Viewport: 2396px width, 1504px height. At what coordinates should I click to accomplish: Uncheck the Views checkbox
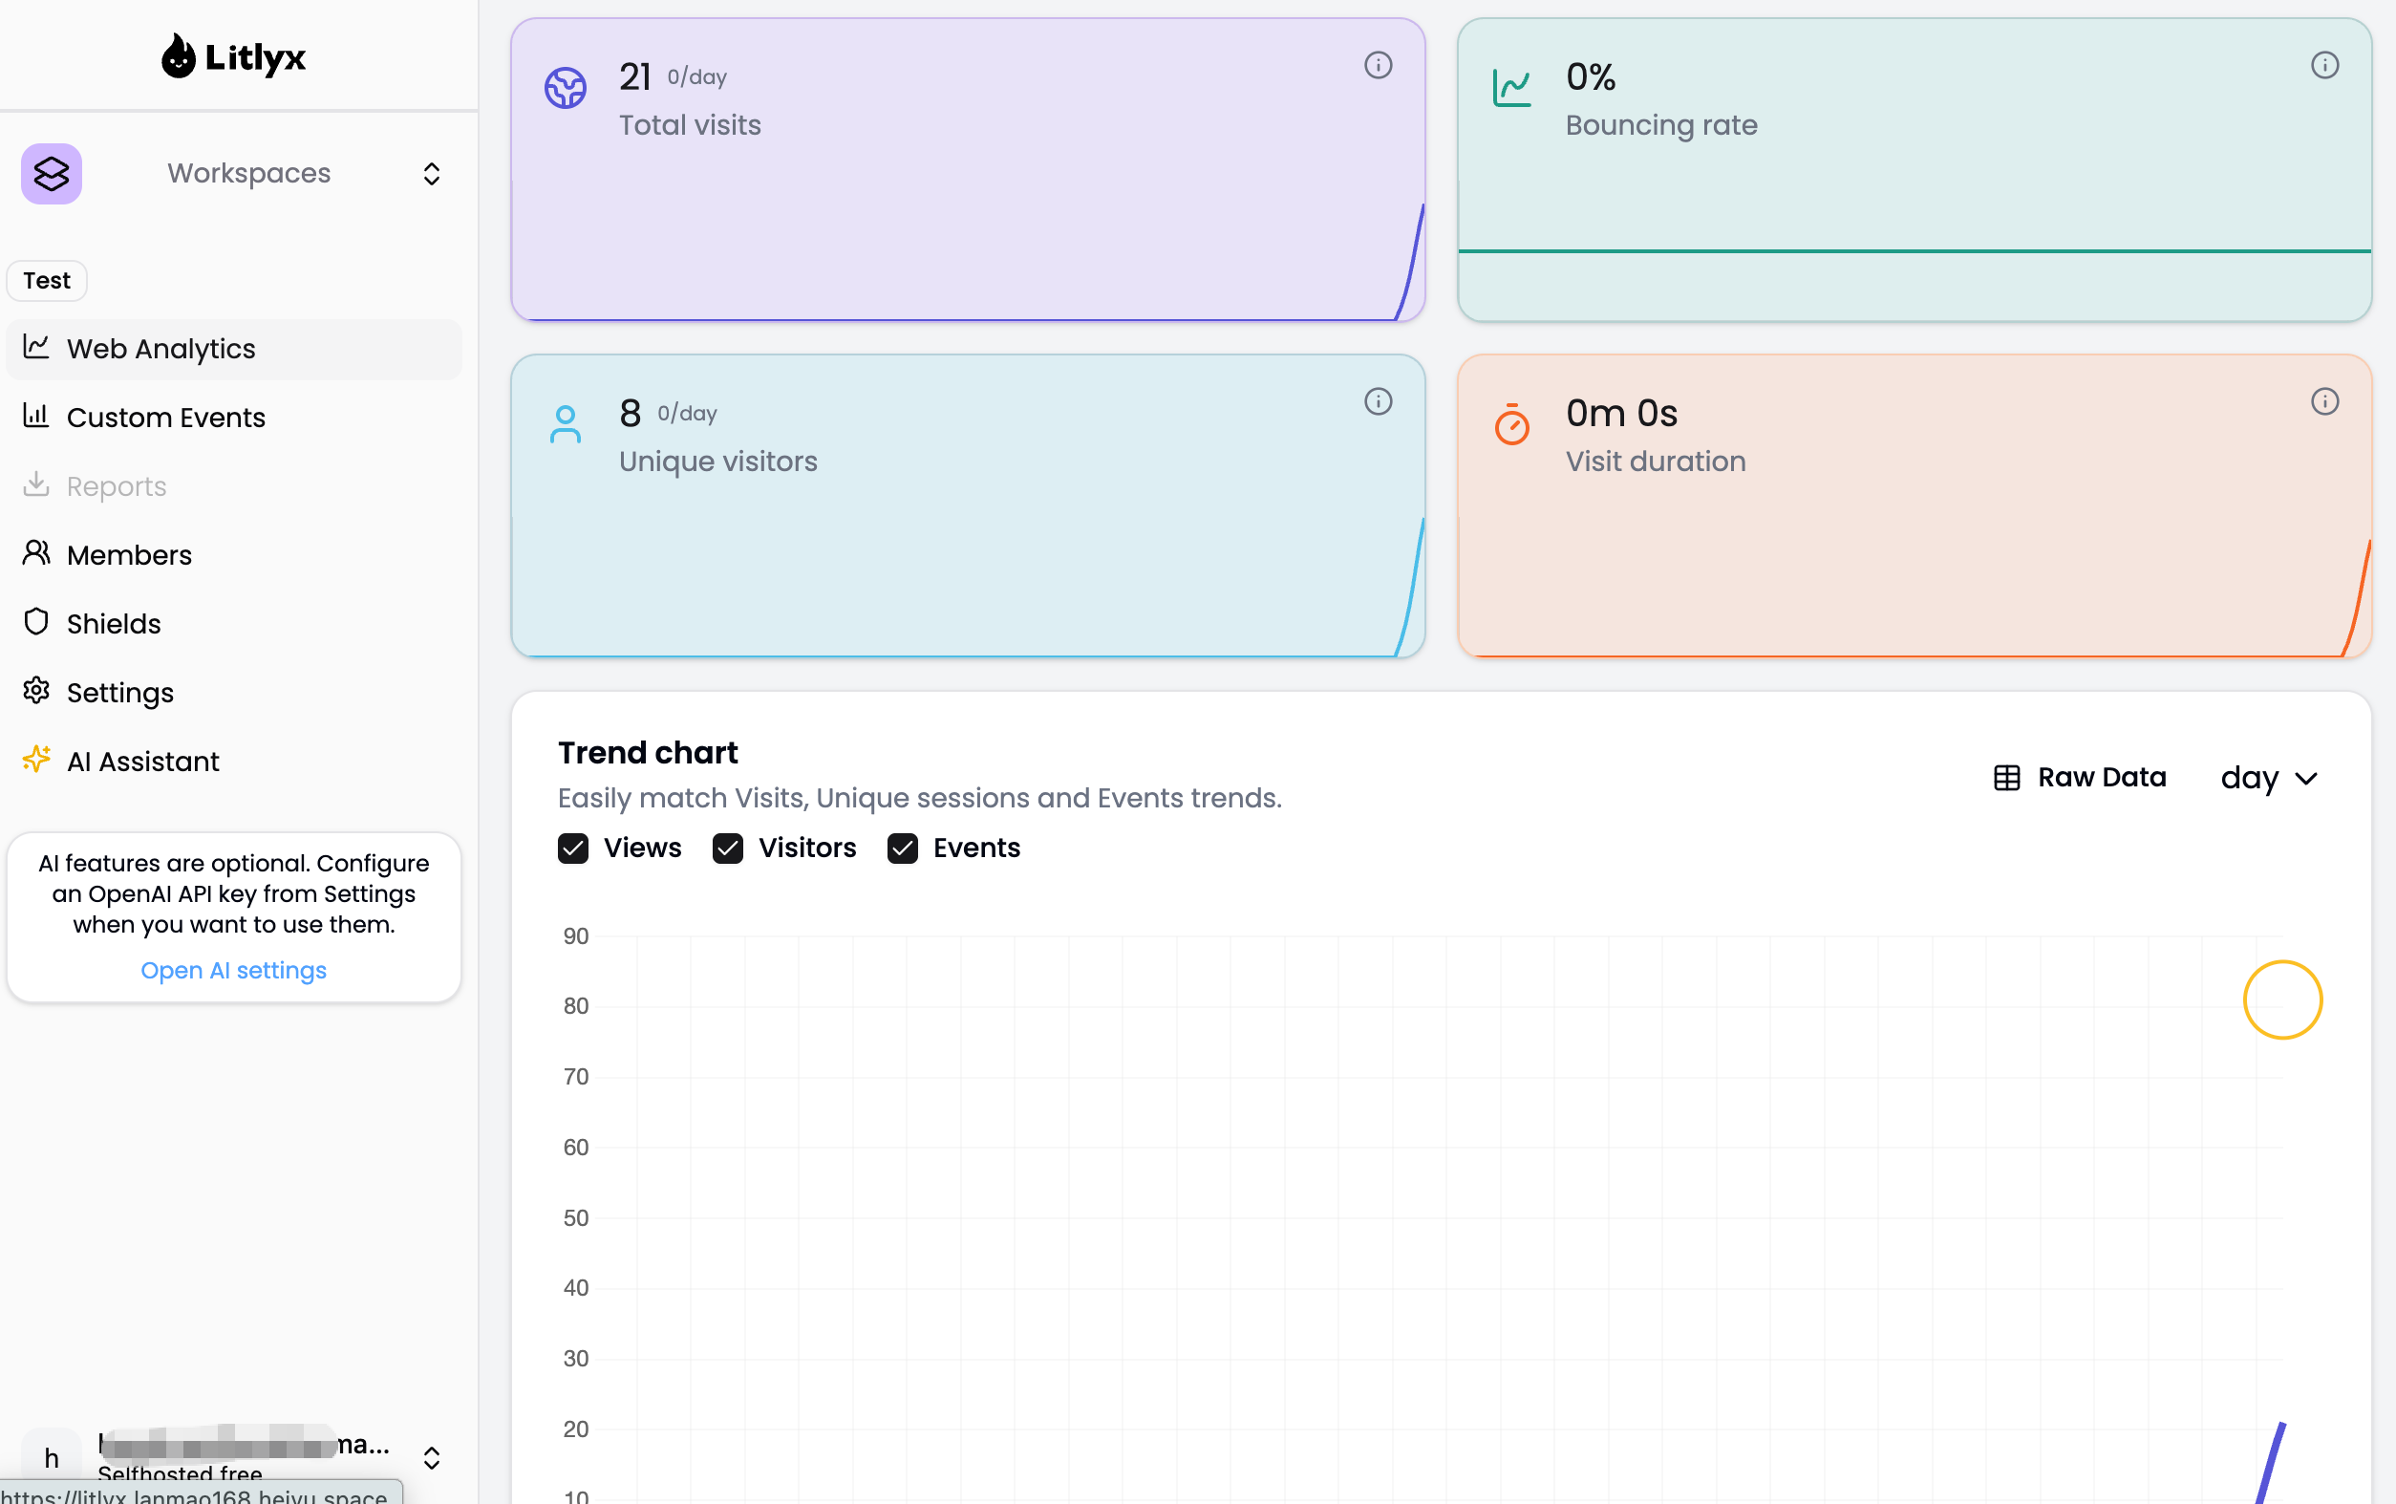pyautogui.click(x=572, y=849)
